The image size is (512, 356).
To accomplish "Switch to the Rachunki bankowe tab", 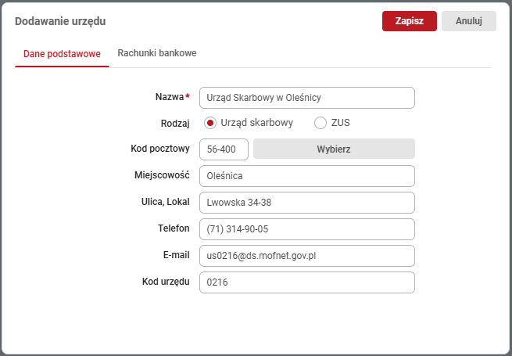I will point(156,53).
